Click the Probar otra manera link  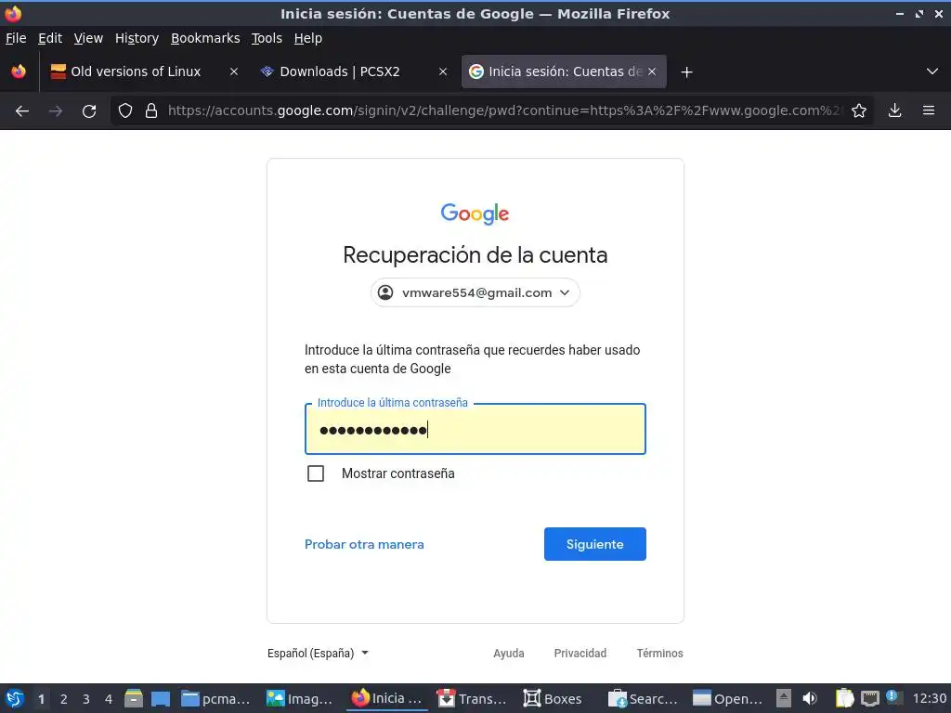[364, 544]
